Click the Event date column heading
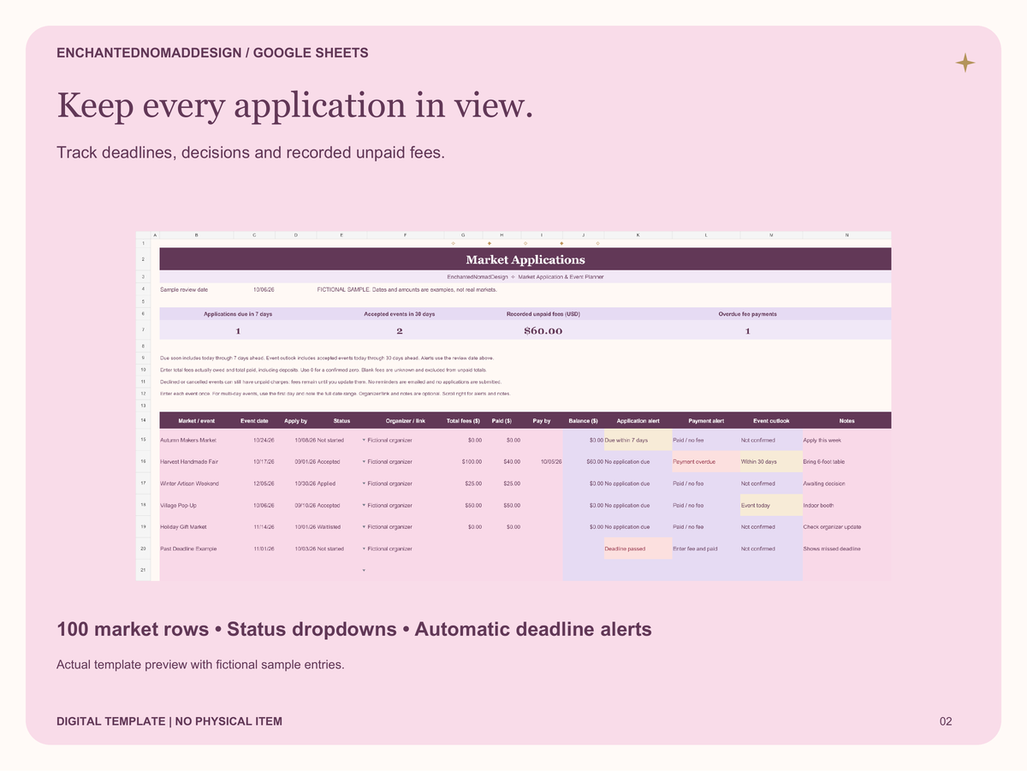Screen dimensions: 1027x771 (254, 421)
